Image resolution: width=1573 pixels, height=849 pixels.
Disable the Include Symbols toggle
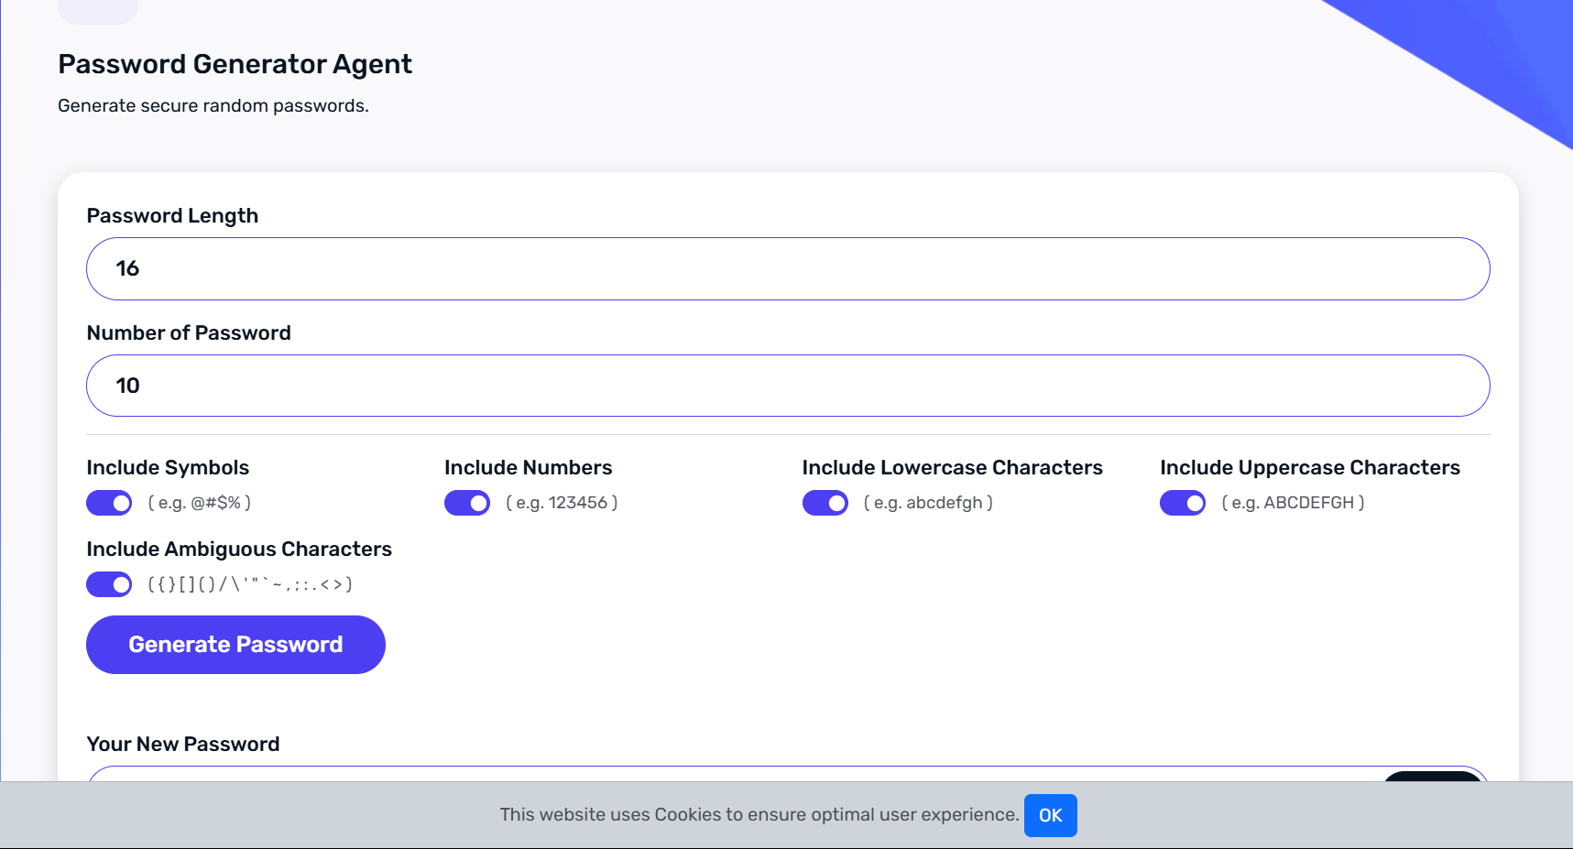click(x=109, y=503)
